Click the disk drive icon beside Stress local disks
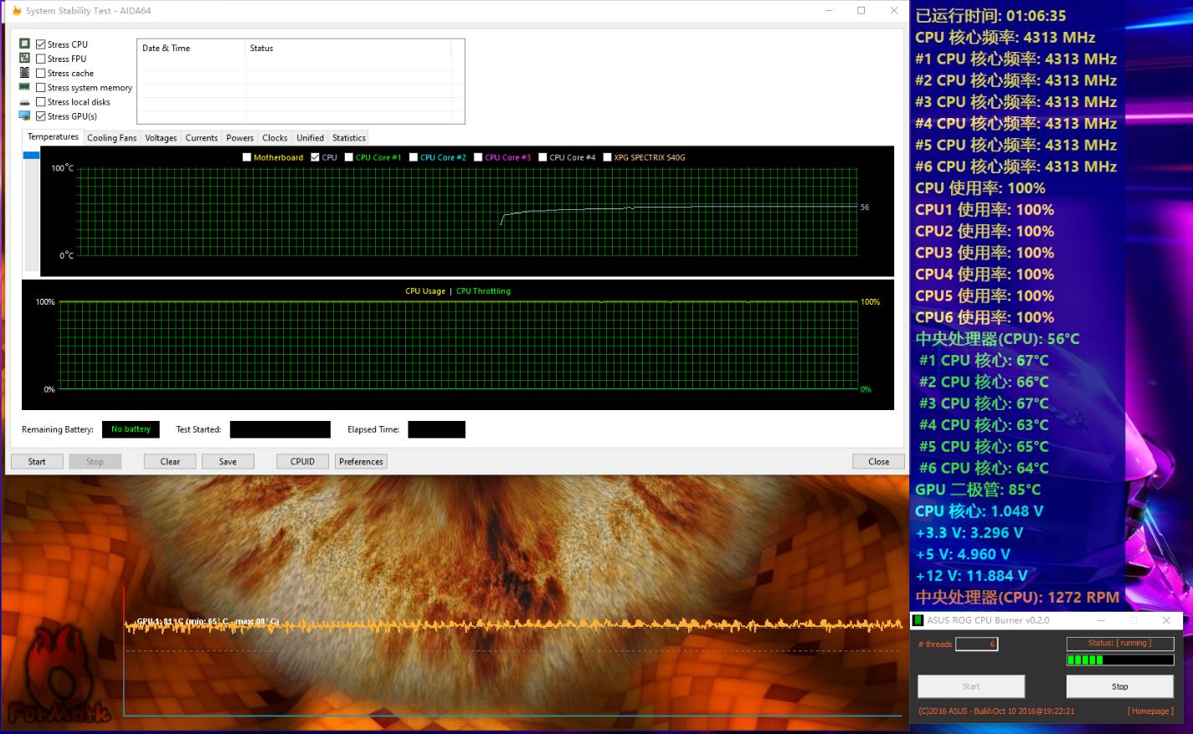1193x734 pixels. click(x=24, y=102)
